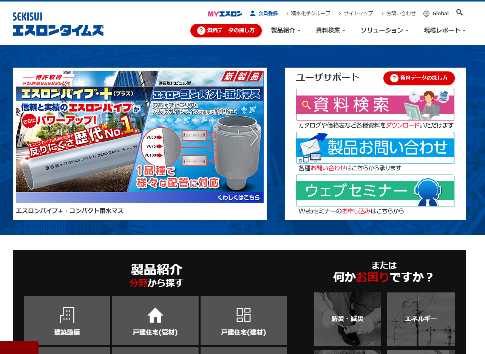This screenshot has width=485, height=354.
Task: Click the ユーザサポート 資料データの探し方 button
Action: point(419,78)
